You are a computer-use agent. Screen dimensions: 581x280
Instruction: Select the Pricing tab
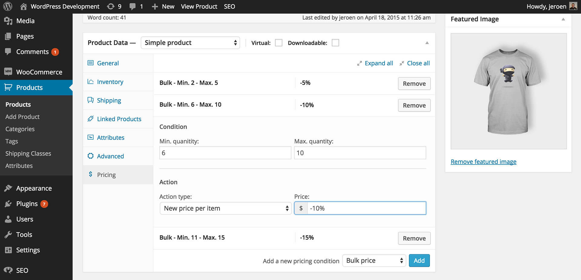click(118, 175)
